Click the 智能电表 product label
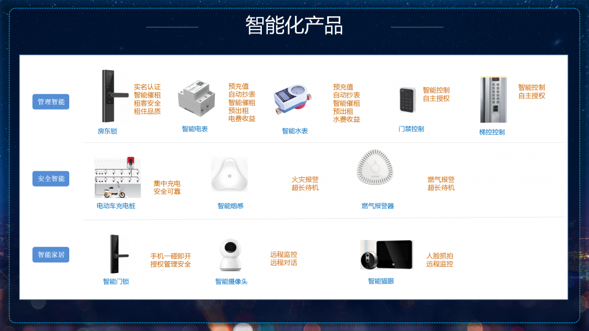589x331 pixels. click(195, 129)
